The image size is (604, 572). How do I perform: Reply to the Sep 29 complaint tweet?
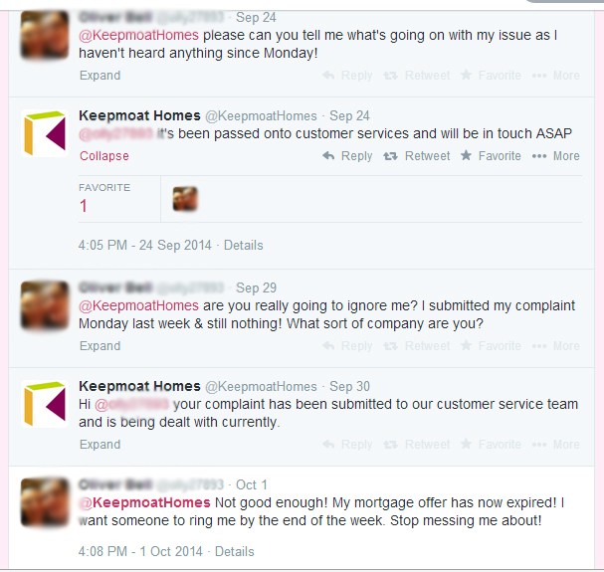tap(347, 346)
